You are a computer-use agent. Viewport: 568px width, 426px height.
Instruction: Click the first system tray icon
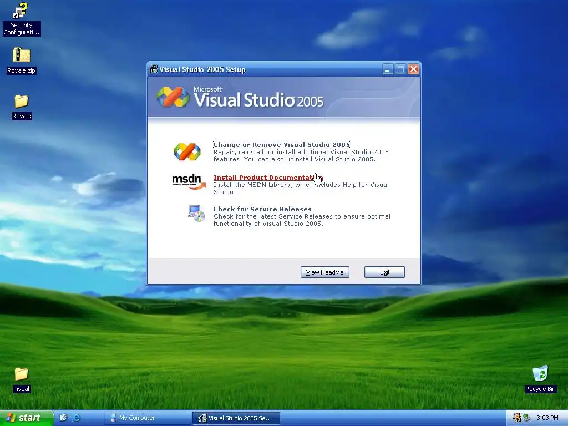pos(517,418)
